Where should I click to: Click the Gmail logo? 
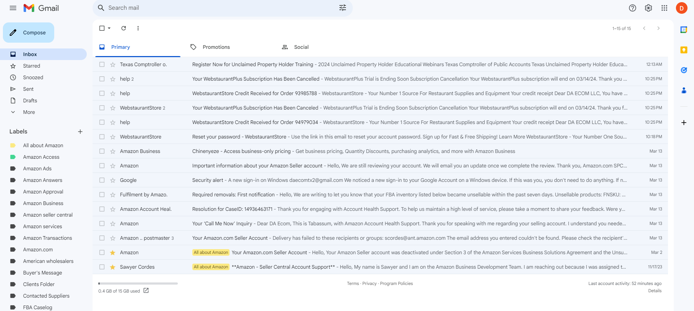coord(41,8)
